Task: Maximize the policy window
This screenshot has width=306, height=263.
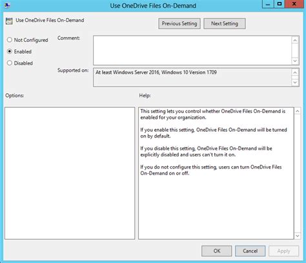Action: coord(280,4)
